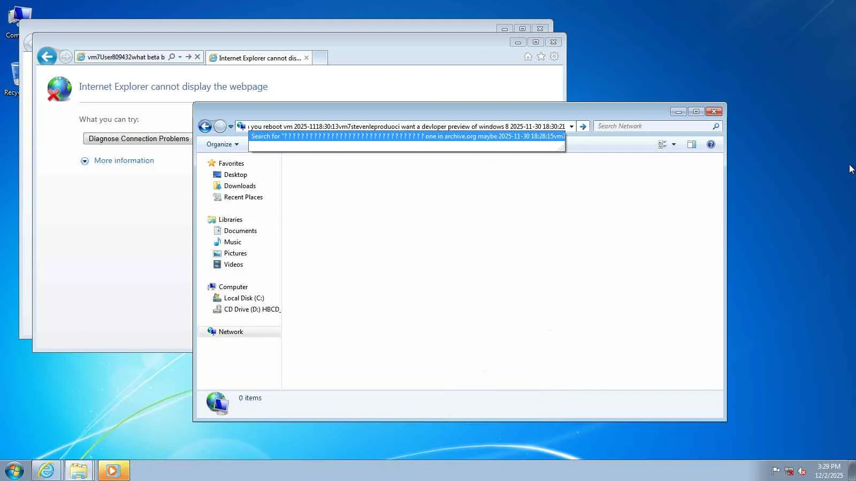Open Recent Places in navigation pane

pyautogui.click(x=243, y=197)
